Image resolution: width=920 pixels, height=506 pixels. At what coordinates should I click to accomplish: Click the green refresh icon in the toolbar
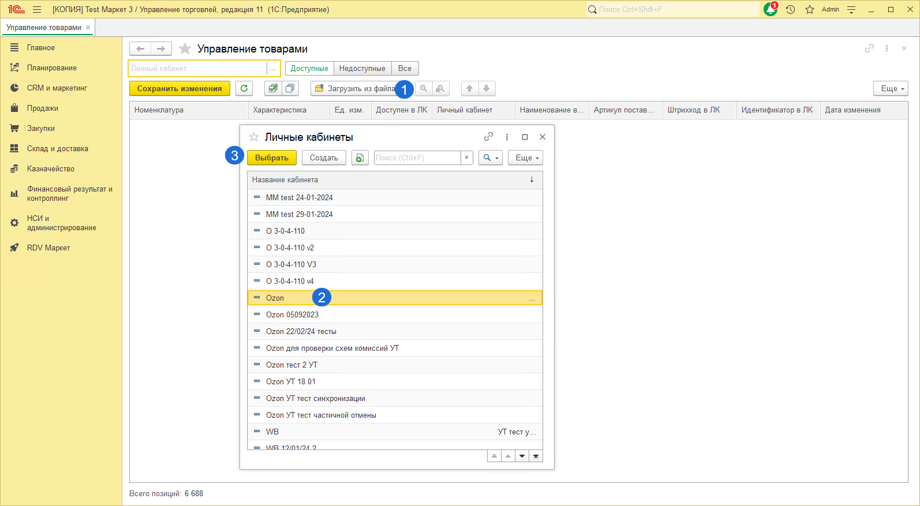(244, 88)
